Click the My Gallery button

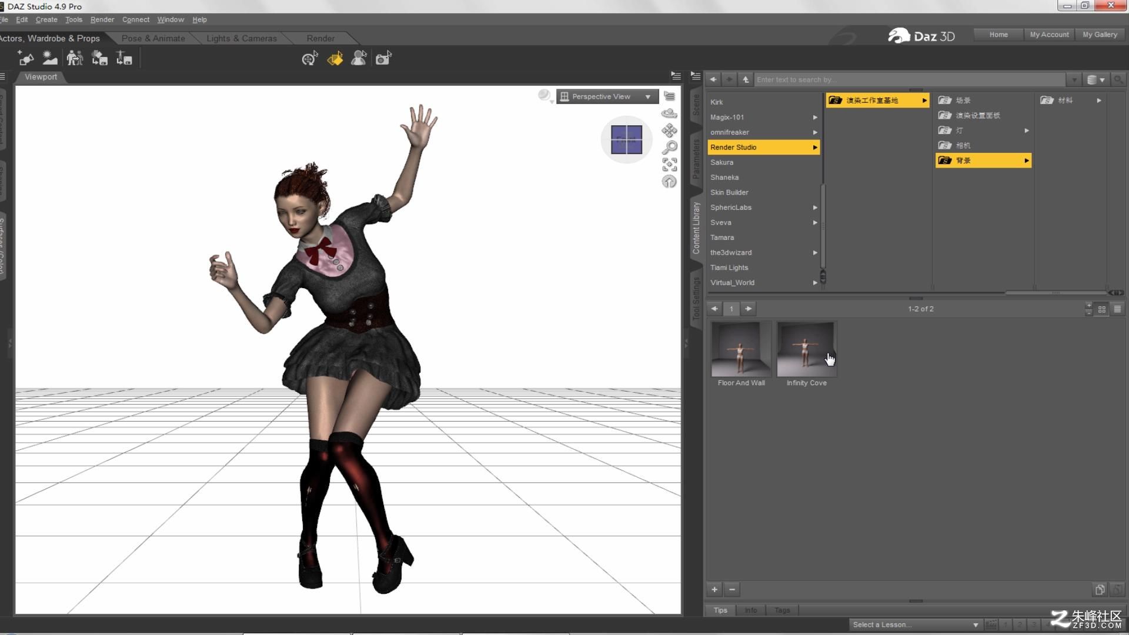(1100, 35)
